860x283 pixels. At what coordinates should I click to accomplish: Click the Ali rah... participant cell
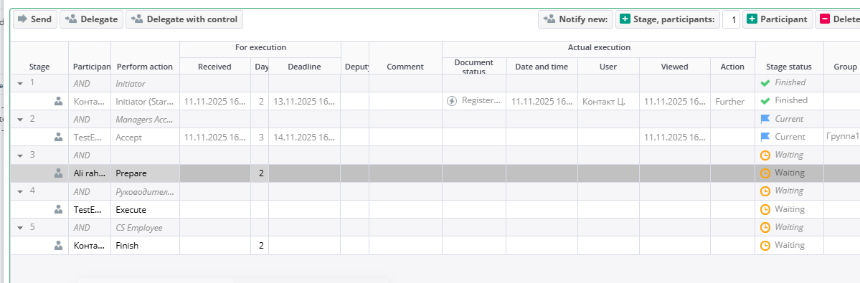[90, 173]
